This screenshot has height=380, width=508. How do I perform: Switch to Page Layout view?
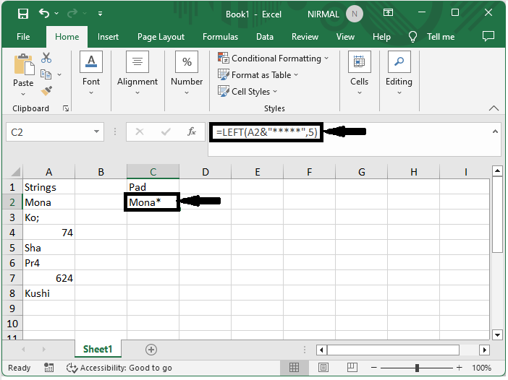[323, 368]
